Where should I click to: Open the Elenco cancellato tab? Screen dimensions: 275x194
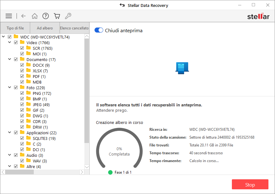click(x=75, y=28)
